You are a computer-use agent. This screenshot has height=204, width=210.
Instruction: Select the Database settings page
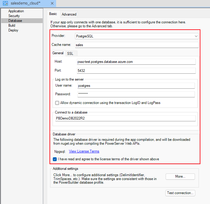click(22, 21)
